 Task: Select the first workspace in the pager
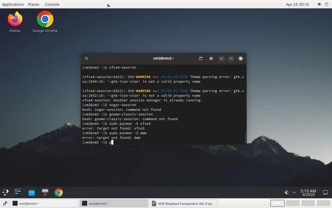[278, 203]
